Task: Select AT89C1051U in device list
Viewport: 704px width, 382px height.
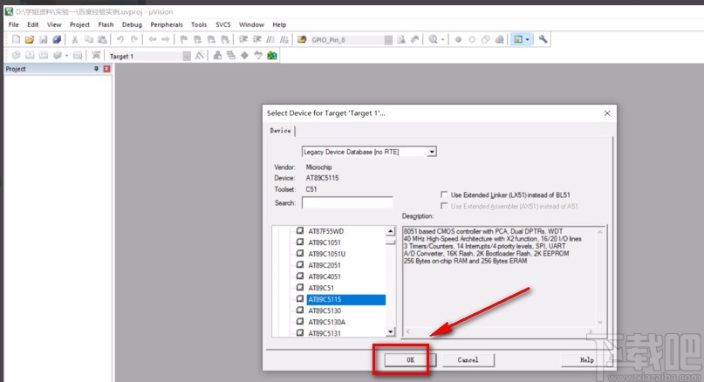Action: coord(327,254)
